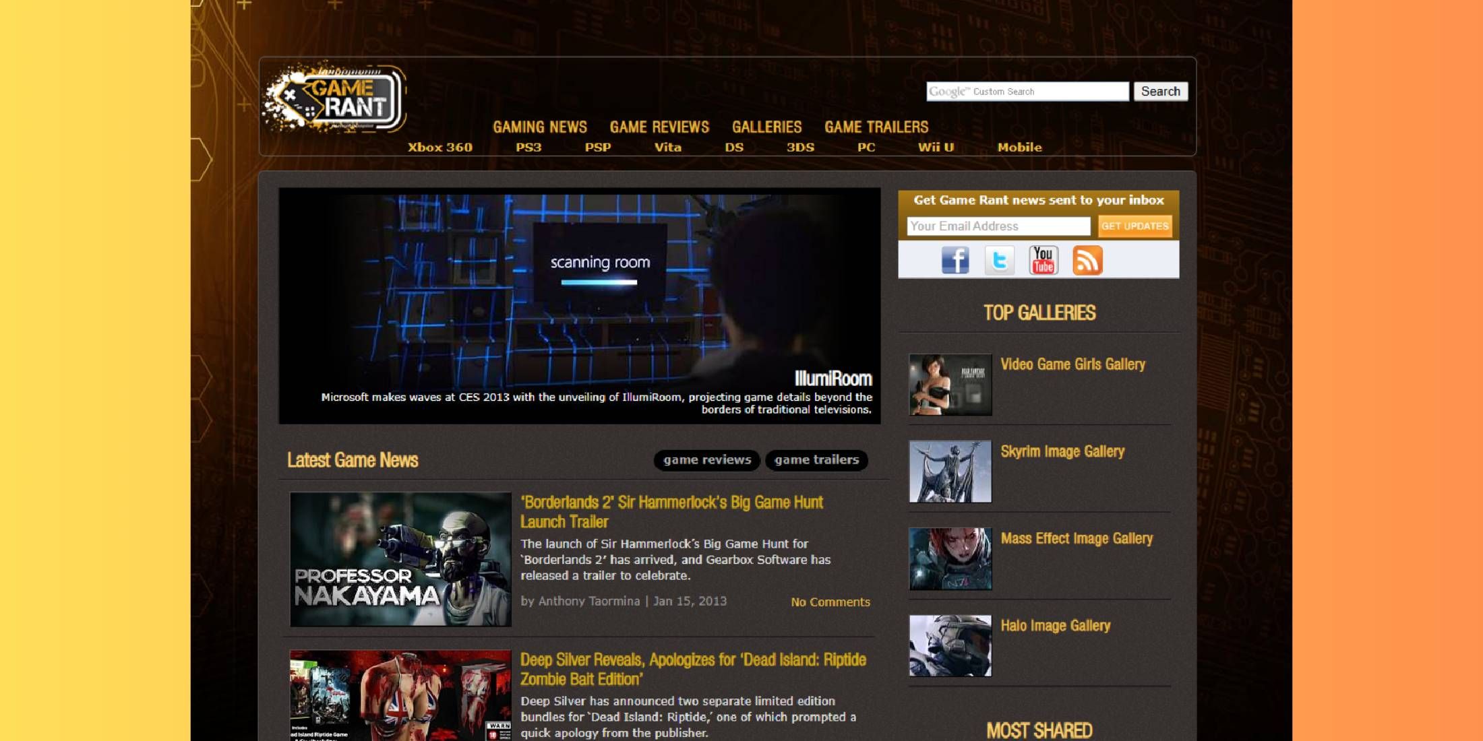Select the 3DS platform link

(800, 148)
